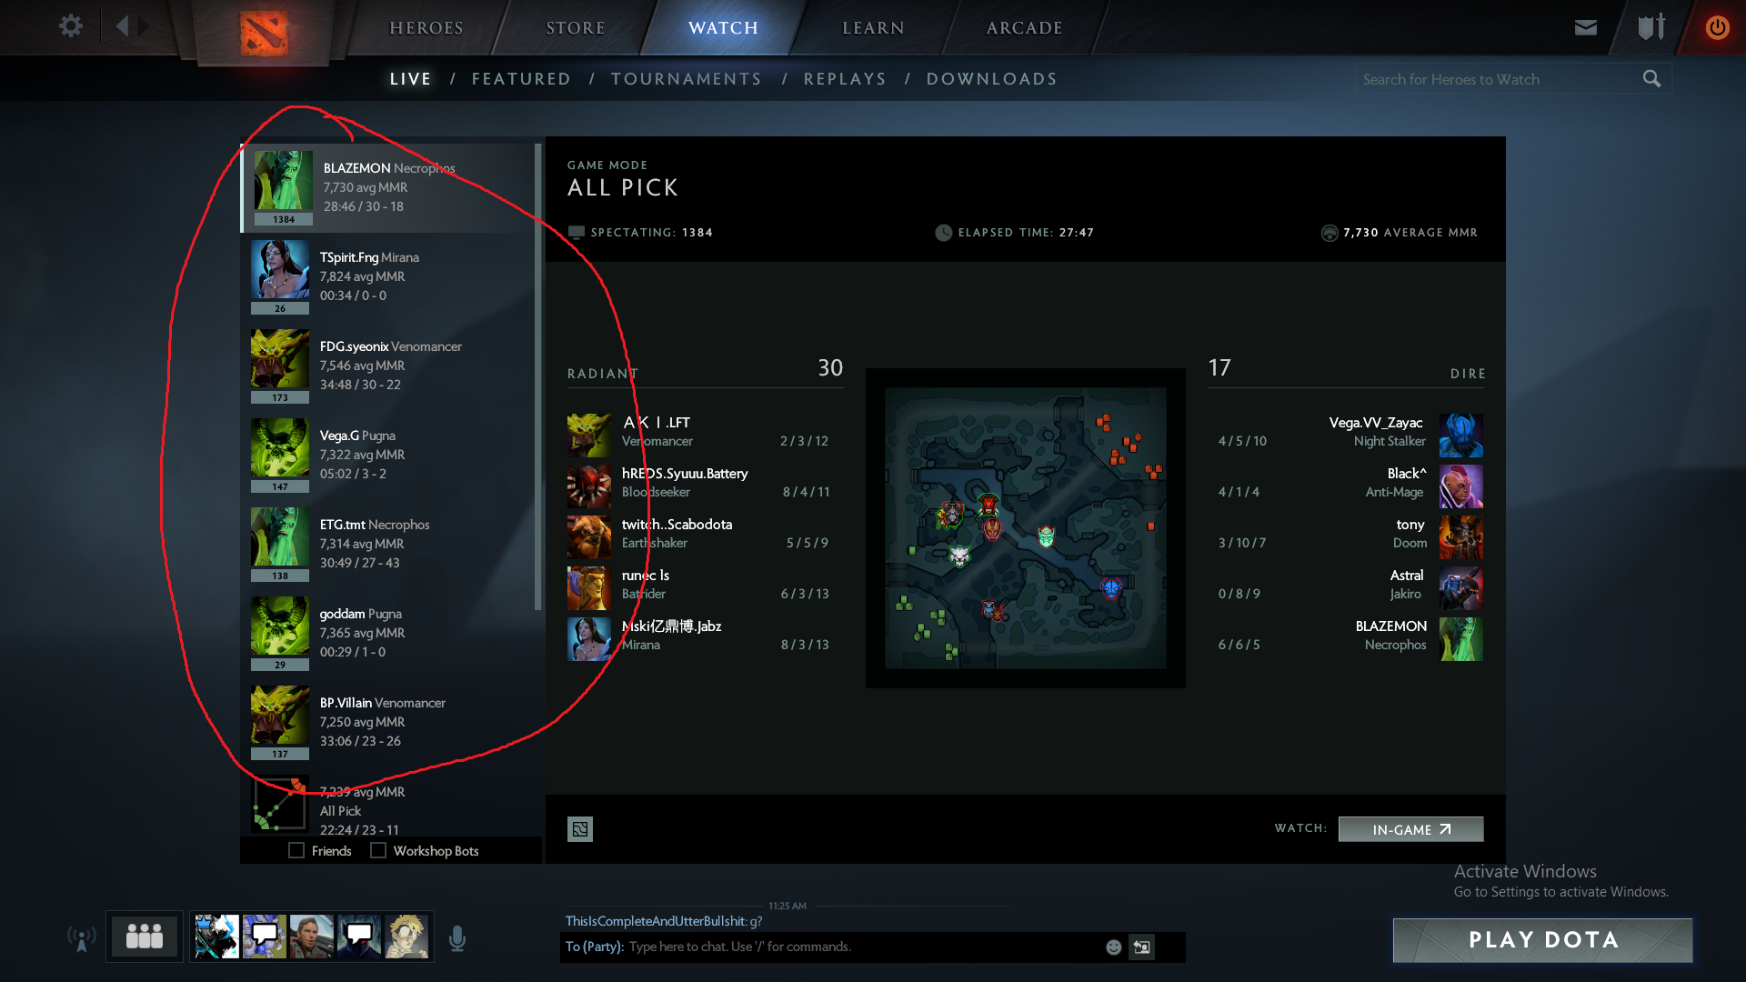The image size is (1746, 982).
Task: Open FEATURED games section
Action: tap(520, 79)
